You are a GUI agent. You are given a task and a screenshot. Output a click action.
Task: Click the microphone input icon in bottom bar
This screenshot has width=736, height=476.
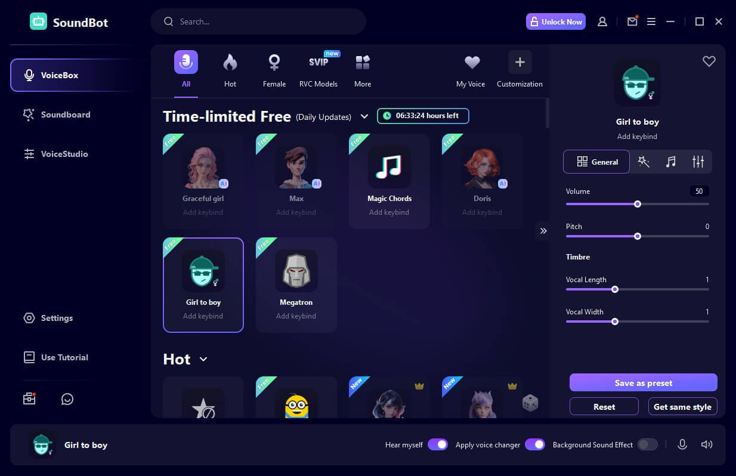click(682, 444)
